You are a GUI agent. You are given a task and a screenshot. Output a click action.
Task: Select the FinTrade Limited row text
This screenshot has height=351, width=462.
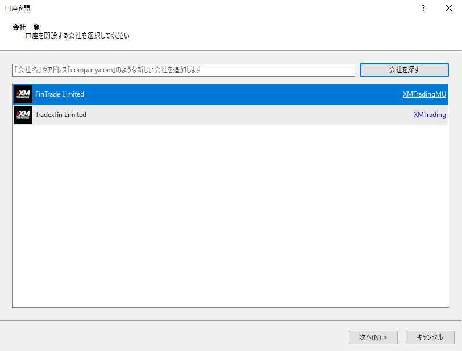60,94
